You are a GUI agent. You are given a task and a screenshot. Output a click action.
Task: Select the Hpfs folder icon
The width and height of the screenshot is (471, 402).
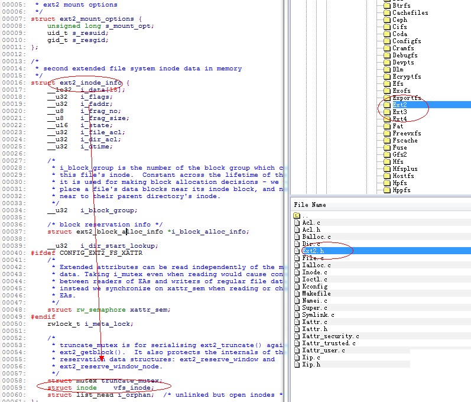coord(387,183)
